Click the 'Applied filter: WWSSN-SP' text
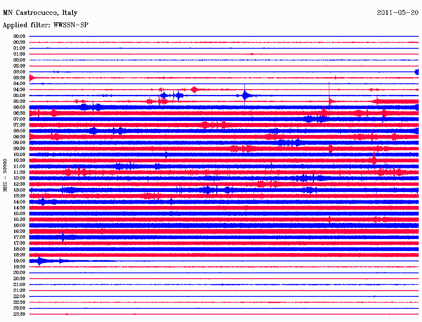 tap(45, 25)
